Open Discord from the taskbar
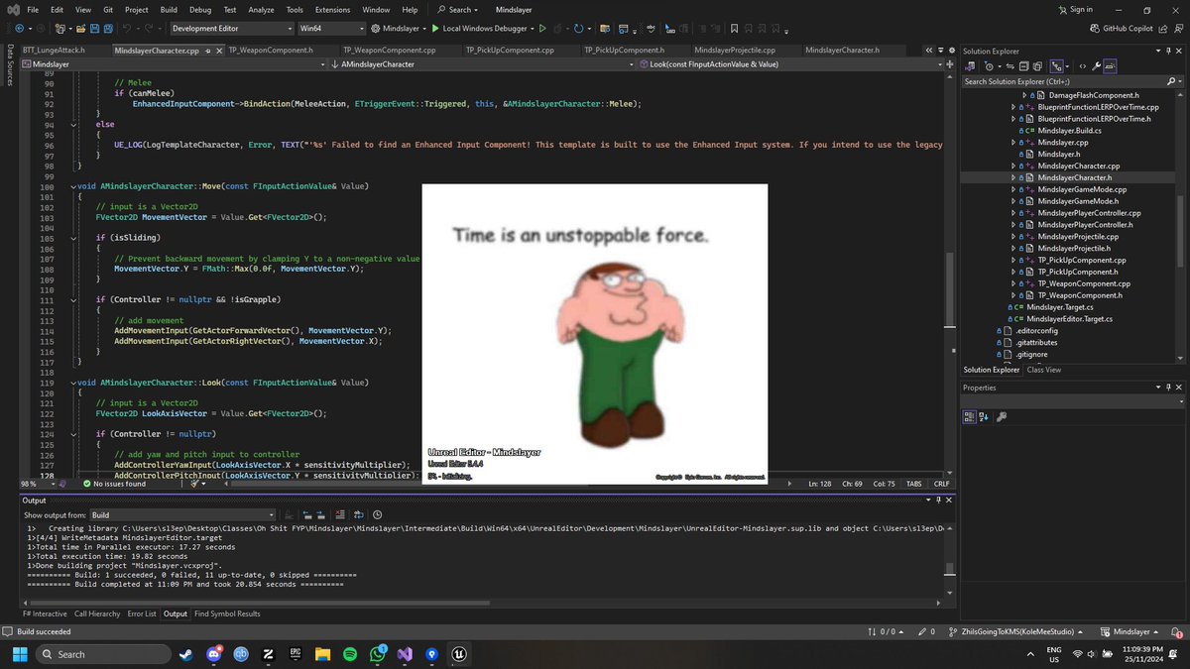 (x=213, y=654)
